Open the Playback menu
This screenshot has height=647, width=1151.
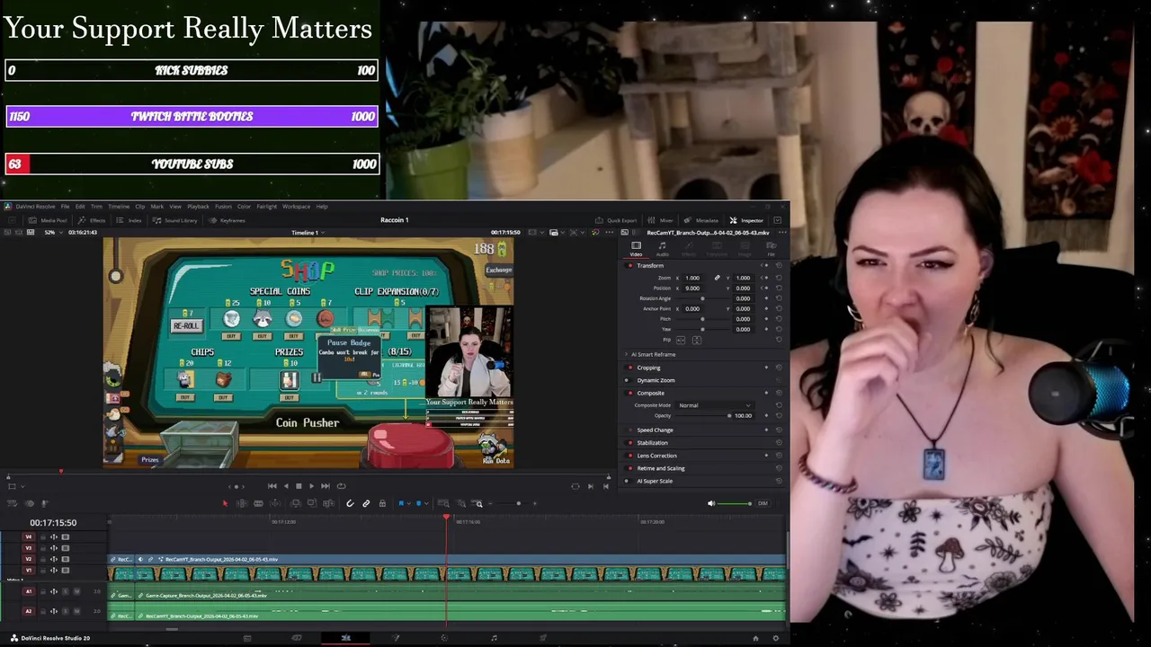(x=198, y=207)
